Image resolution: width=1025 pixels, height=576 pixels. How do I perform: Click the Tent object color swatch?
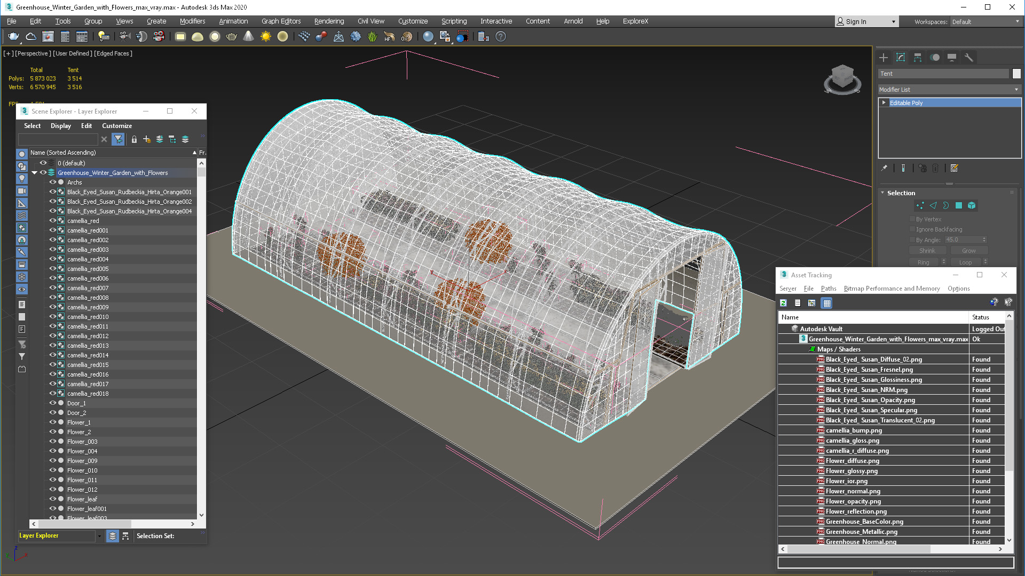1016,74
